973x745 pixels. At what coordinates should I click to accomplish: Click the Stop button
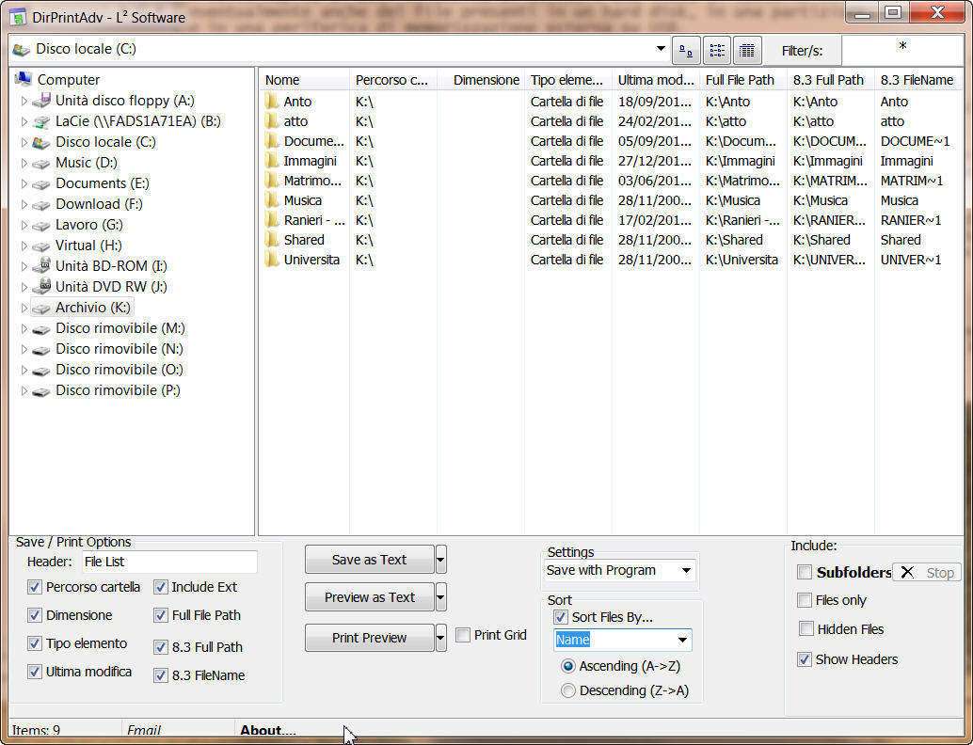click(x=927, y=573)
